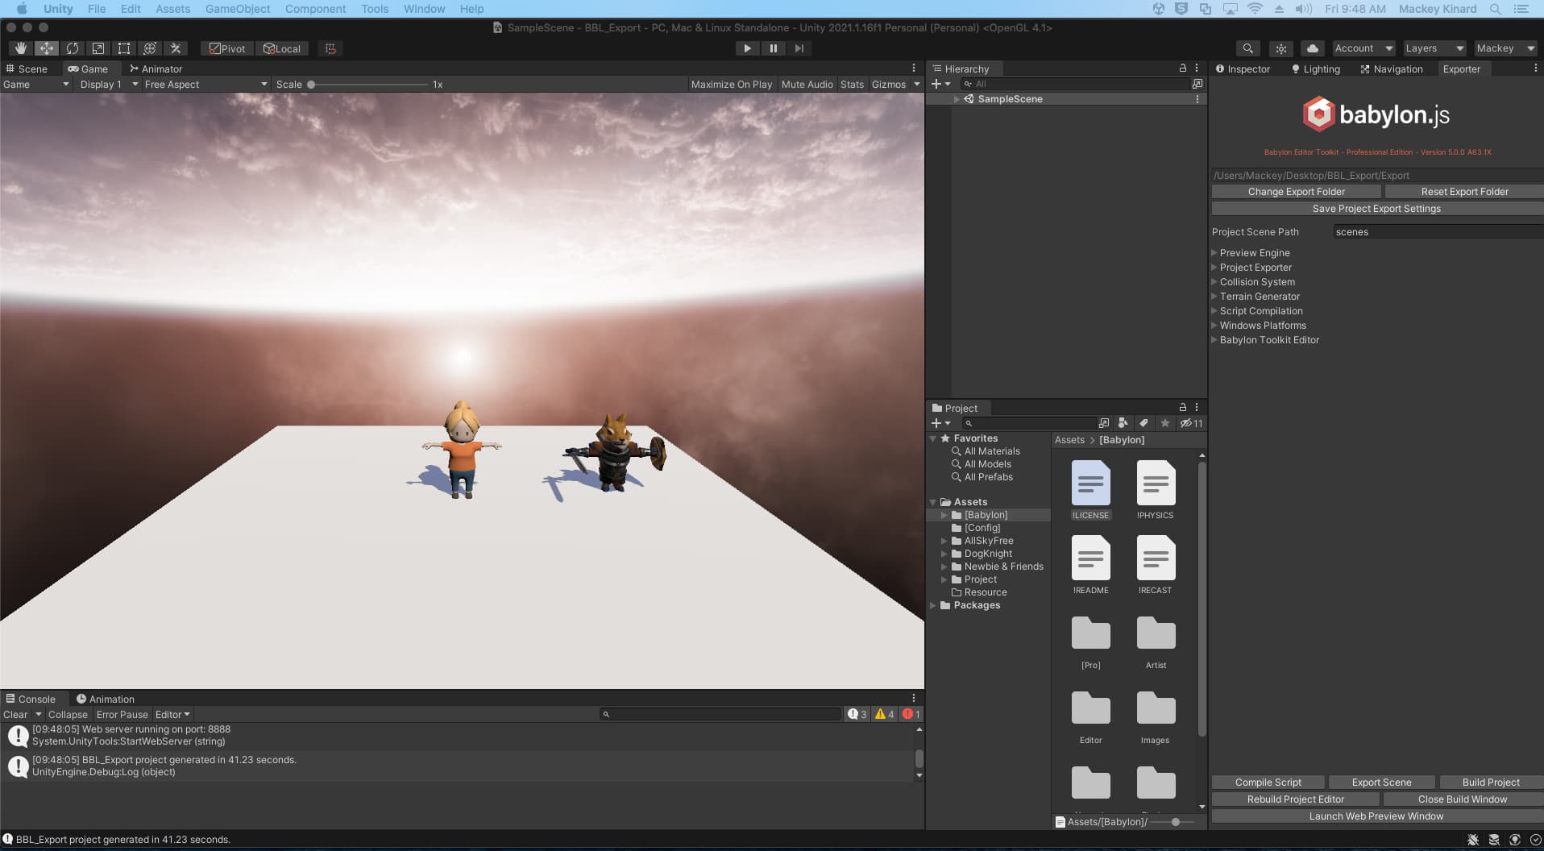Toggle error filter showing 1
Viewport: 1544px width, 851px height.
pyautogui.click(x=911, y=714)
